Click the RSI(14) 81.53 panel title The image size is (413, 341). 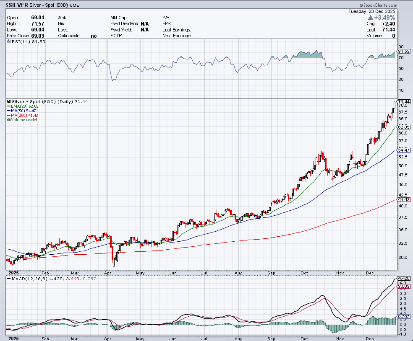(28, 41)
